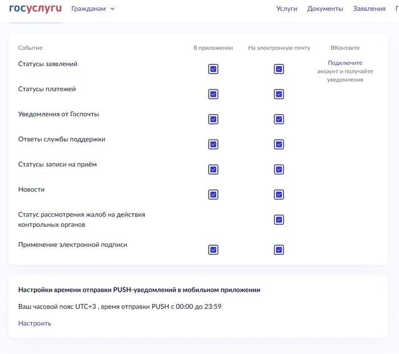Uncheck email for Статус рассмотрения жалоб

click(279, 219)
